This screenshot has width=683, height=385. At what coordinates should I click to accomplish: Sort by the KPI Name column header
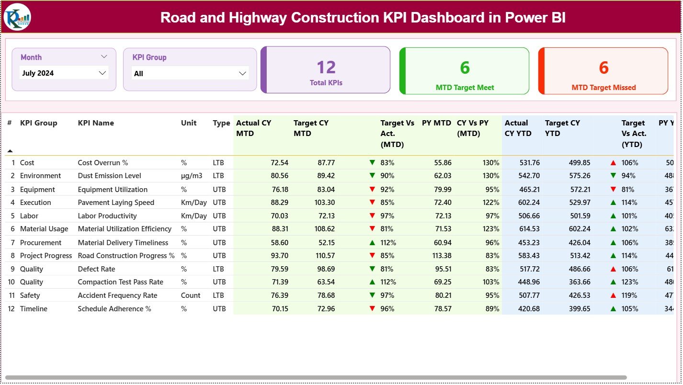click(94, 123)
